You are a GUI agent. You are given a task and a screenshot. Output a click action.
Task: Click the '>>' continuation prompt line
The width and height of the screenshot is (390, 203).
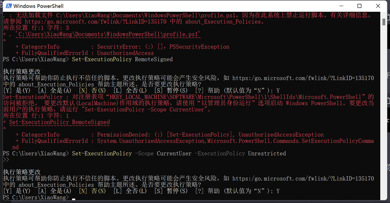click(6, 160)
